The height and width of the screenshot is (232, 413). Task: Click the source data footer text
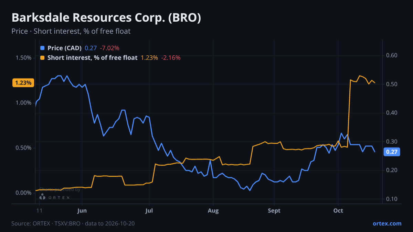click(73, 223)
